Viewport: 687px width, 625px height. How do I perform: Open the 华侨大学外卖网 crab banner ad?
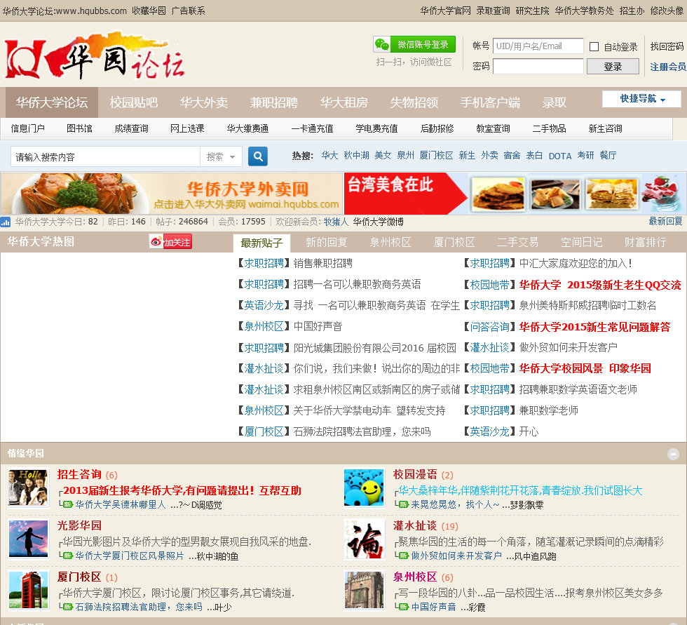pos(171,194)
